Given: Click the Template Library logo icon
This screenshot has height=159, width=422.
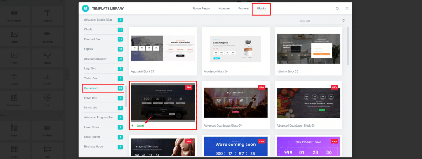Looking at the screenshot, I should pyautogui.click(x=85, y=8).
